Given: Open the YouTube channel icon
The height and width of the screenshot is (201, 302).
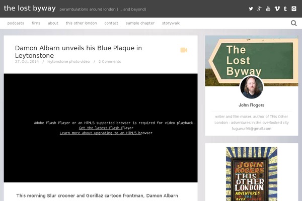Looking at the screenshot, I should (268, 9).
